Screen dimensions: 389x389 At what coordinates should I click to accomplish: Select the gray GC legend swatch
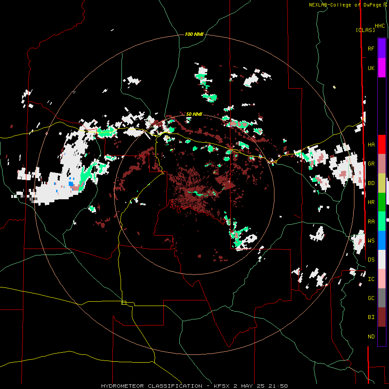382,298
